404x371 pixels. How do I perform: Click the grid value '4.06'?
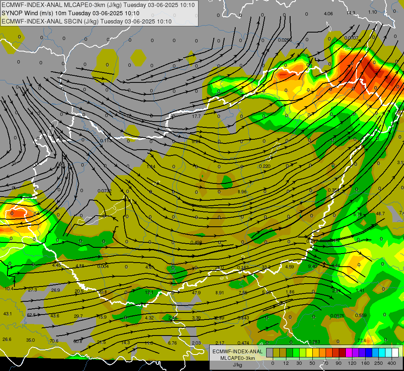(328, 14)
